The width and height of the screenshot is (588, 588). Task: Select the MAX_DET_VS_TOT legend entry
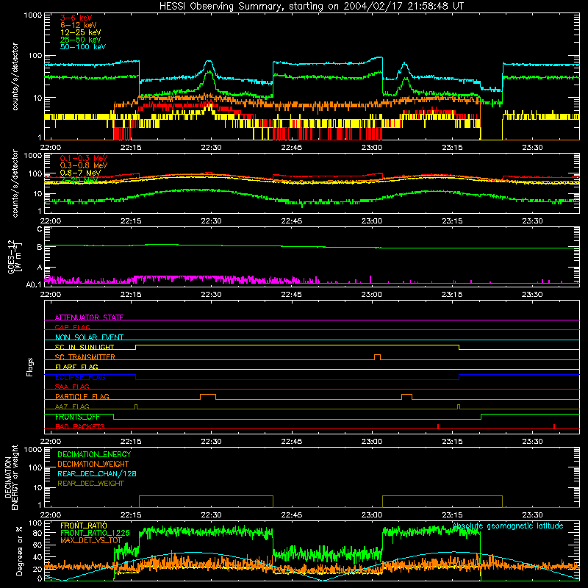(91, 540)
